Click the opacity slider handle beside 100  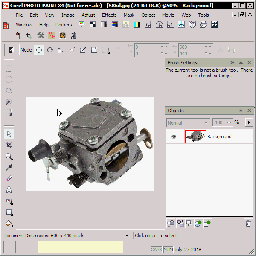[229, 122]
